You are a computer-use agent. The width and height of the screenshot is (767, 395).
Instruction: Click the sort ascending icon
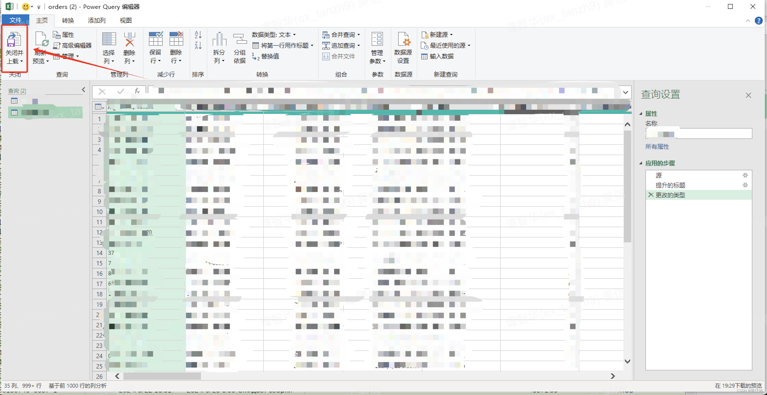tap(198, 35)
